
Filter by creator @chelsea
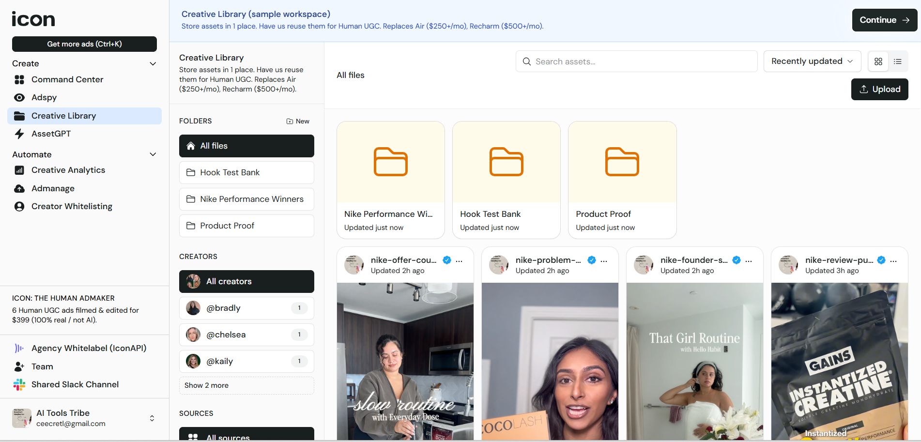click(x=246, y=335)
